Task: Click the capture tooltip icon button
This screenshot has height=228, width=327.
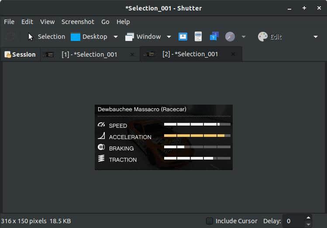Action: pyautogui.click(x=214, y=37)
